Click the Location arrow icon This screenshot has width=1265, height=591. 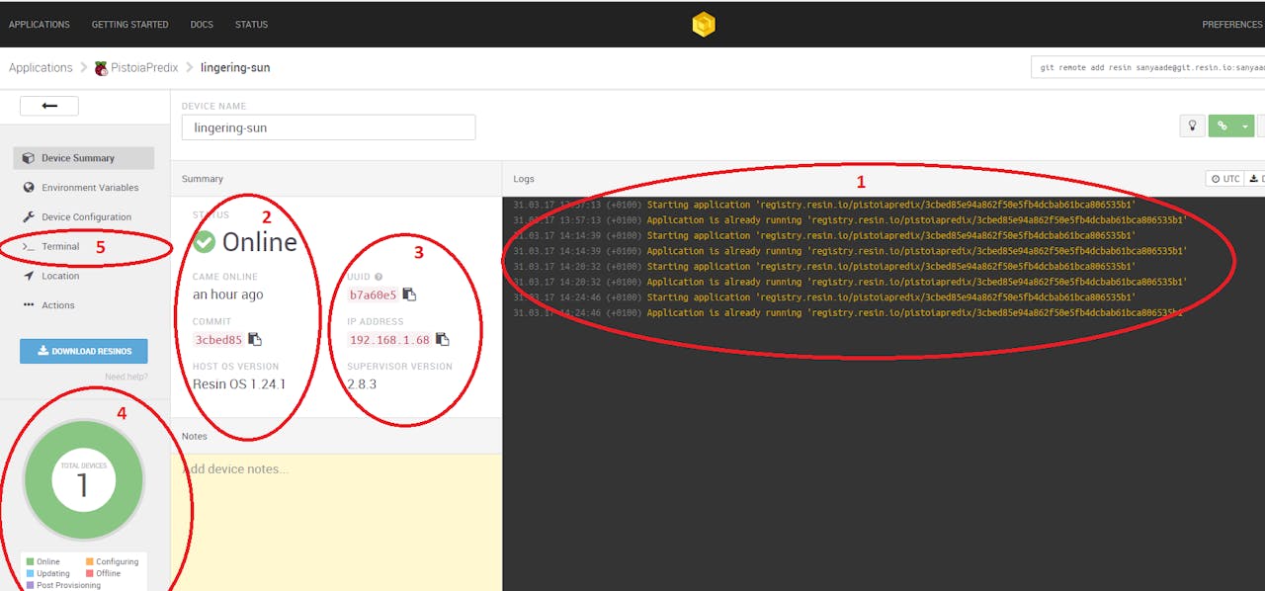[29, 276]
